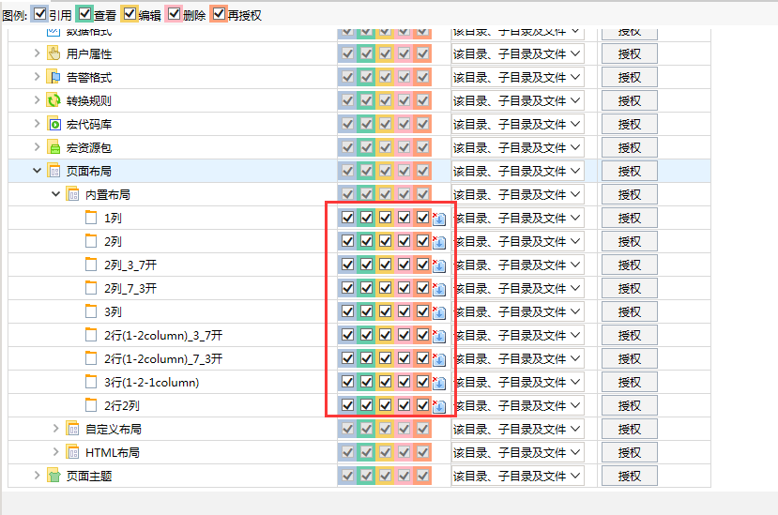The image size is (778, 515).
Task: Click remove-permission icon in 2行(1-2column)_7_3开 row
Action: 439,359
